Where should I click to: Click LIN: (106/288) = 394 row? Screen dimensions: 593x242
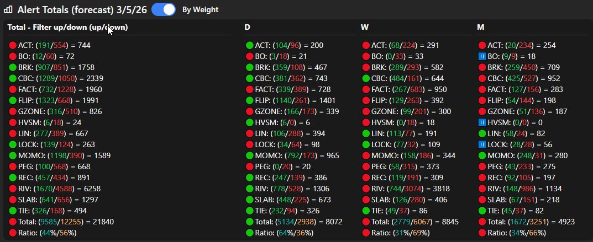tap(286, 134)
